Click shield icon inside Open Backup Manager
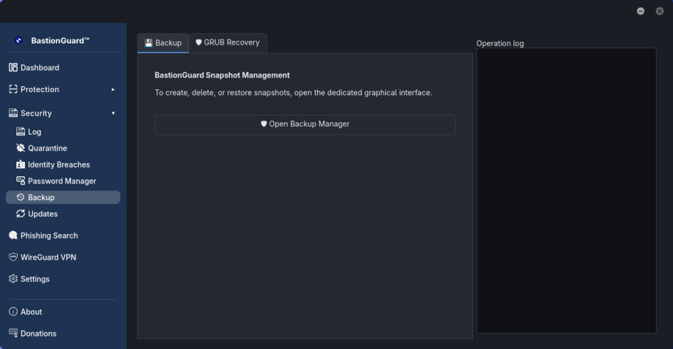The image size is (673, 349). point(264,124)
